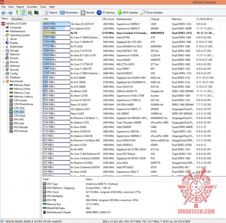Open the Favorites menu
The image size is (226, 223).
click(x=32, y=7)
